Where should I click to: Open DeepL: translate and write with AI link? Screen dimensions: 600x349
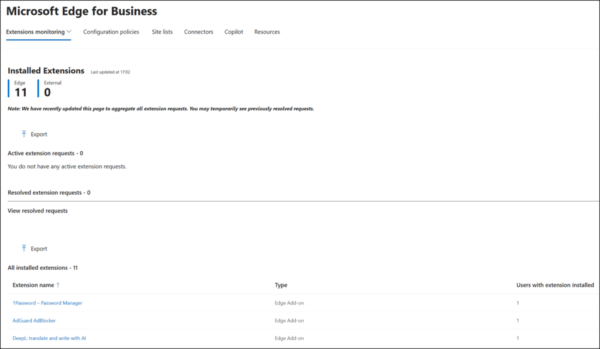click(49, 338)
